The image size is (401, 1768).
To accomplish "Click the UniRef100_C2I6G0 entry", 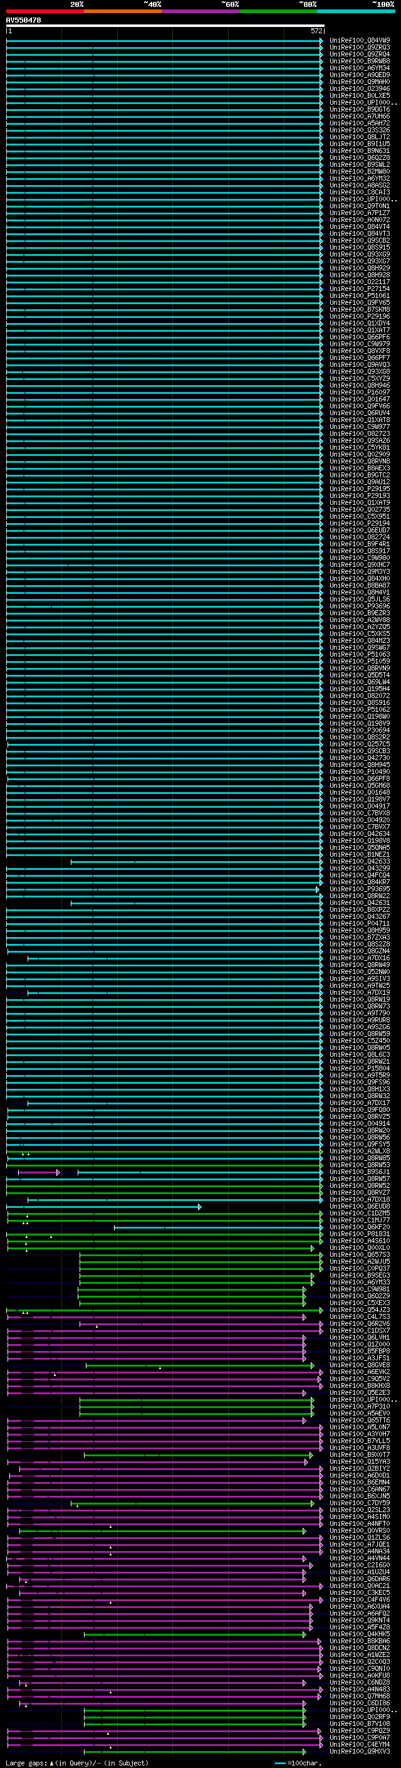I will (360, 1565).
